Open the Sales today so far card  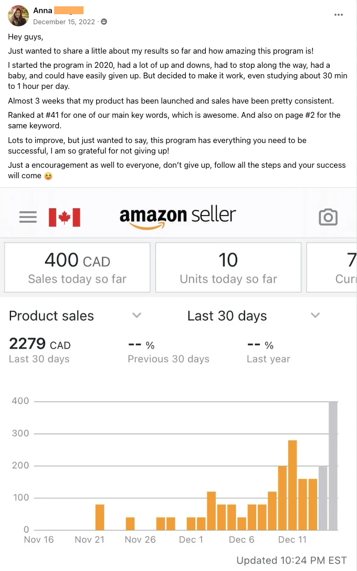coord(77,267)
